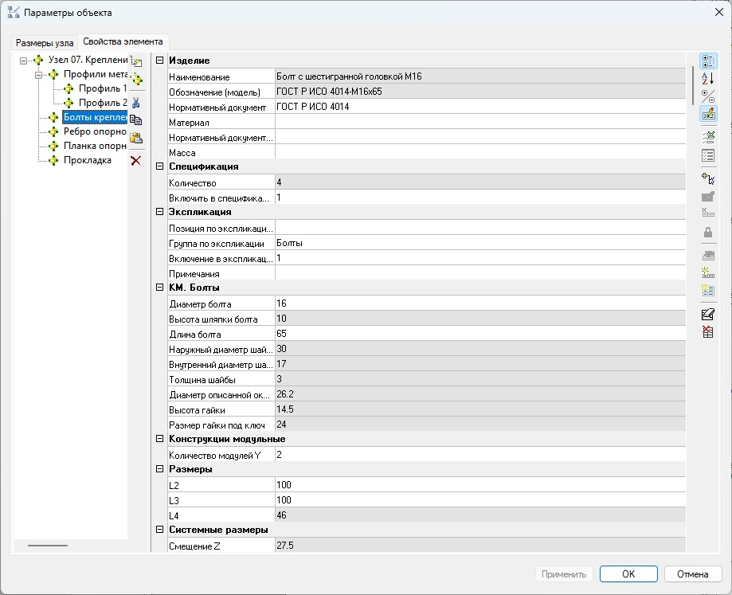The image size is (732, 595).
Task: Click the horizontal scrollbar under the tree
Action: click(48, 545)
